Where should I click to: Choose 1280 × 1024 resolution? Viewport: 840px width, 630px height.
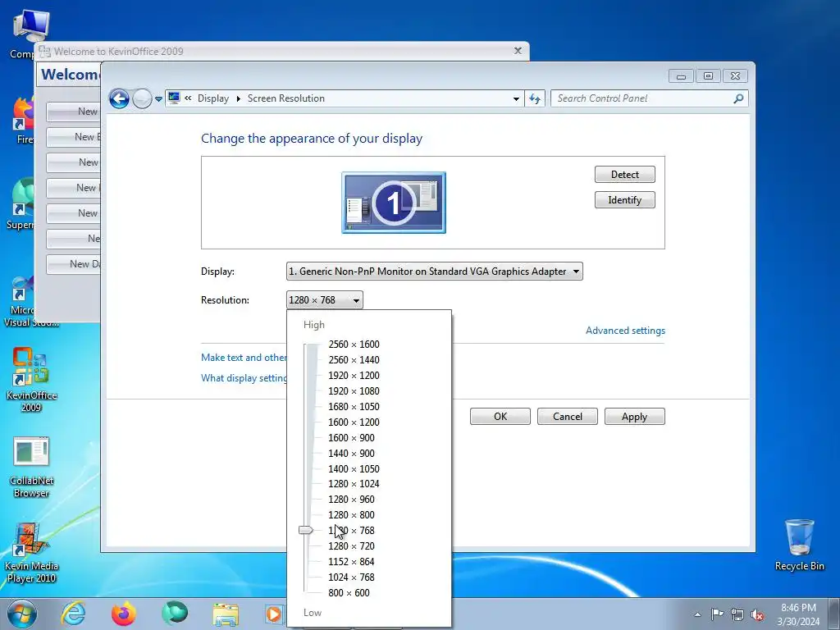pyautogui.click(x=354, y=484)
